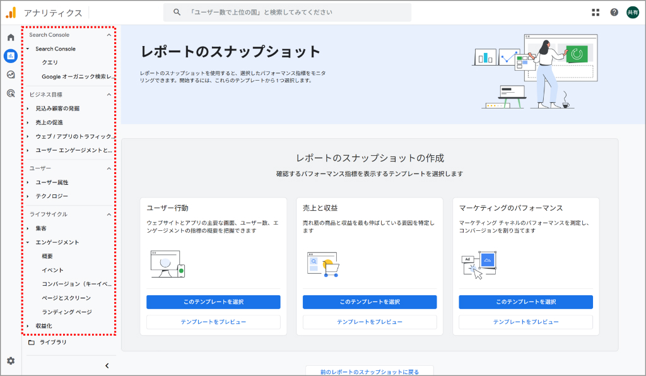Viewport: 646px width, 376px height.
Task: Click the search magnifier icon
Action: 177,12
